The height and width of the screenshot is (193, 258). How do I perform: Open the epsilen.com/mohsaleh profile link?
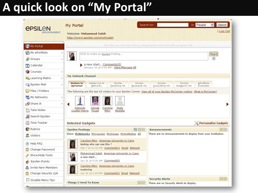(x=90, y=38)
